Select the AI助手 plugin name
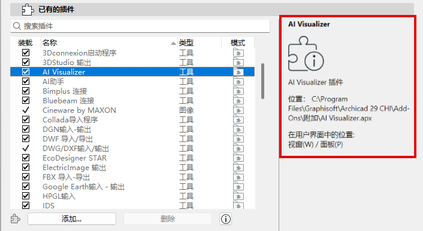 (x=53, y=81)
